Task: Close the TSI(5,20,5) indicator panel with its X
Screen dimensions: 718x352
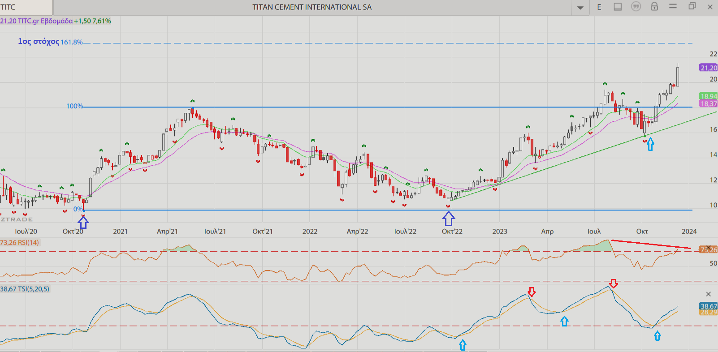Action: pos(709,294)
